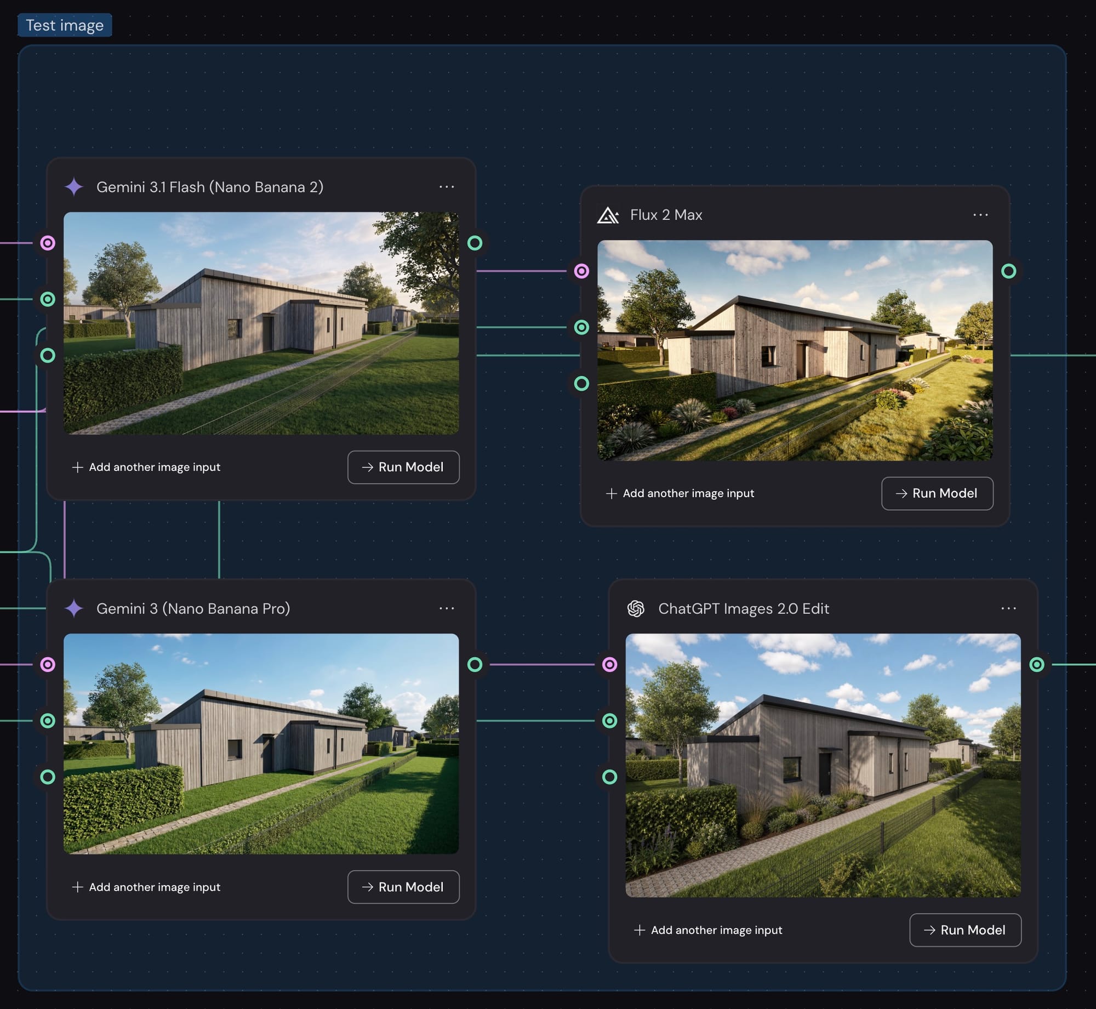This screenshot has width=1096, height=1009.
Task: Click the Gemini 3.1 Flash (Nano Banana 2) title
Action: click(210, 187)
